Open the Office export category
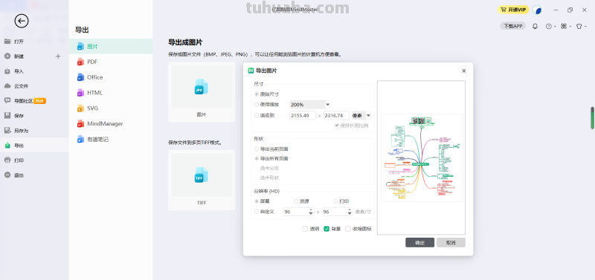The image size is (595, 280). click(x=111, y=77)
